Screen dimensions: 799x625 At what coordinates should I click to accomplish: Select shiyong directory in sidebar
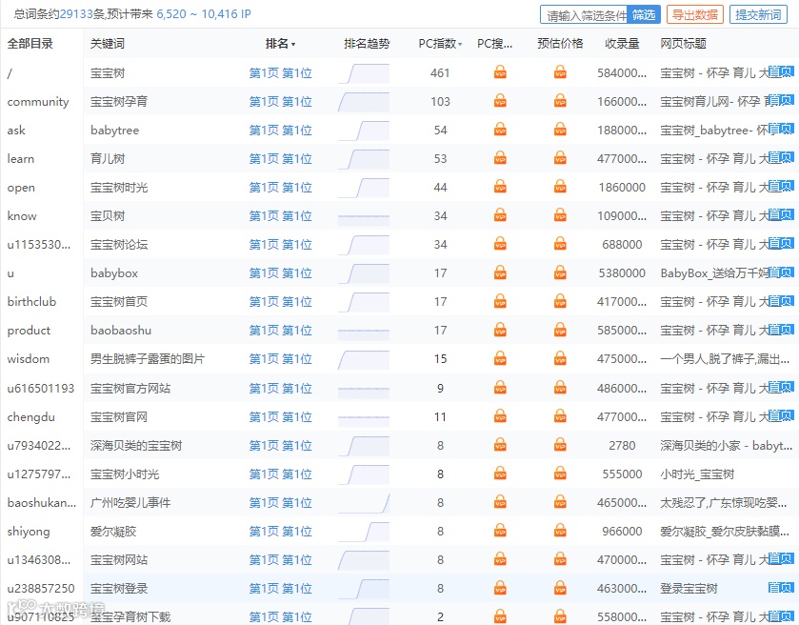pos(29,532)
